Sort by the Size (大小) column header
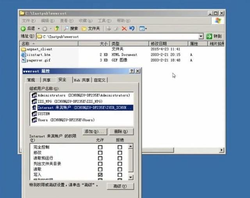Viewport: 250px width, 198px height. [94, 44]
